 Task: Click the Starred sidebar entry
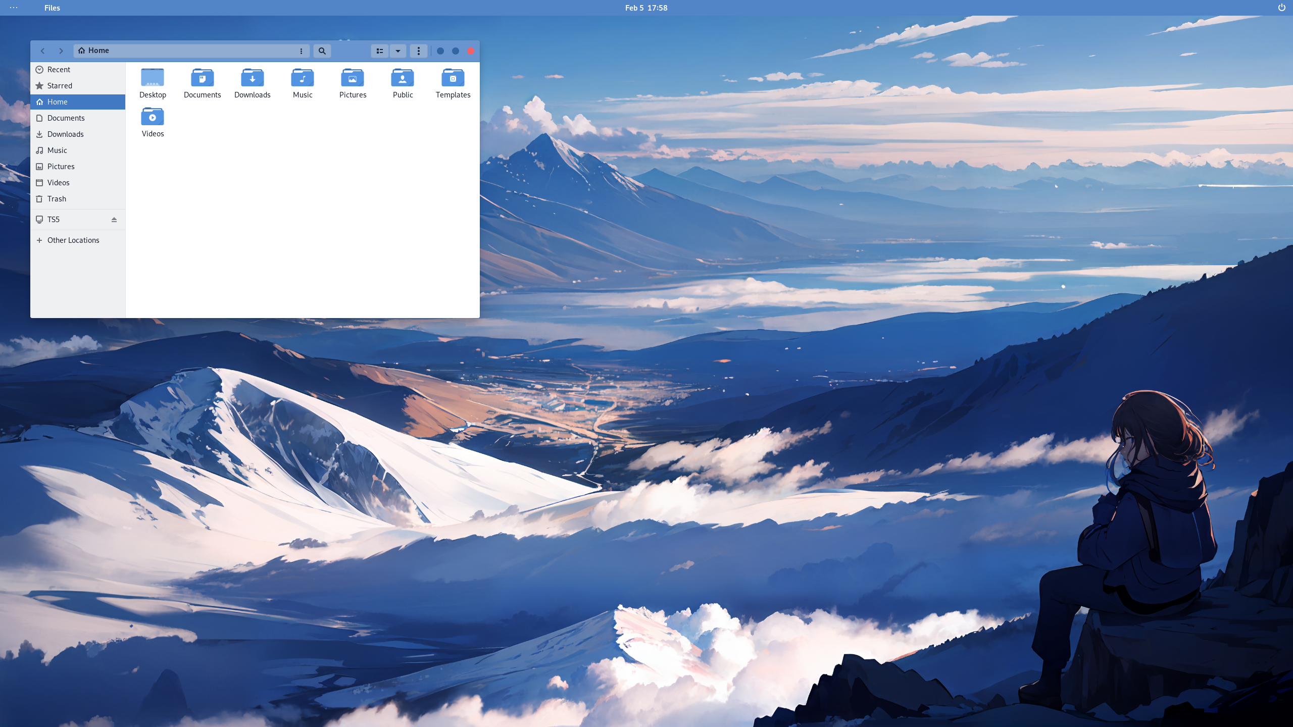click(x=60, y=86)
